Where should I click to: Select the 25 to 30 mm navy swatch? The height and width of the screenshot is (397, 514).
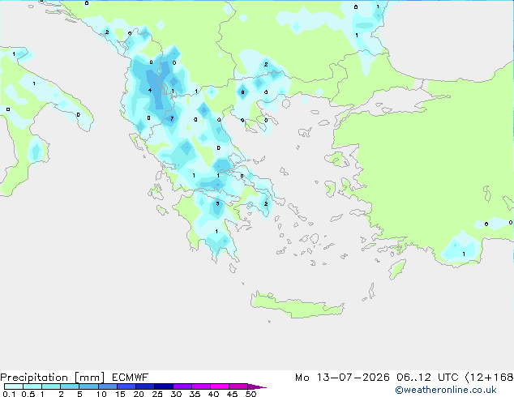164,386
